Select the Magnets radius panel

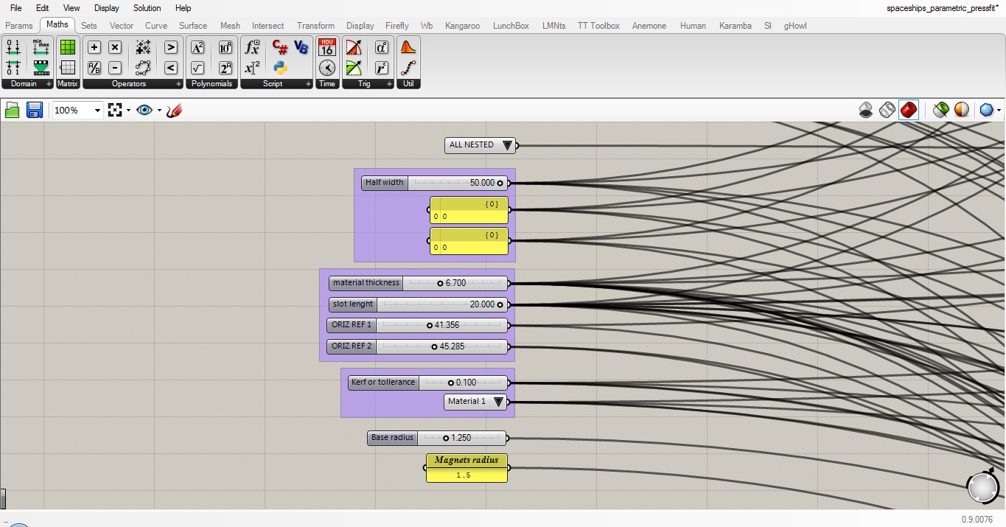tap(467, 468)
